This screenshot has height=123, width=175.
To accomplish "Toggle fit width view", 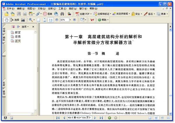I will pyautogui.click(x=50, y=20).
